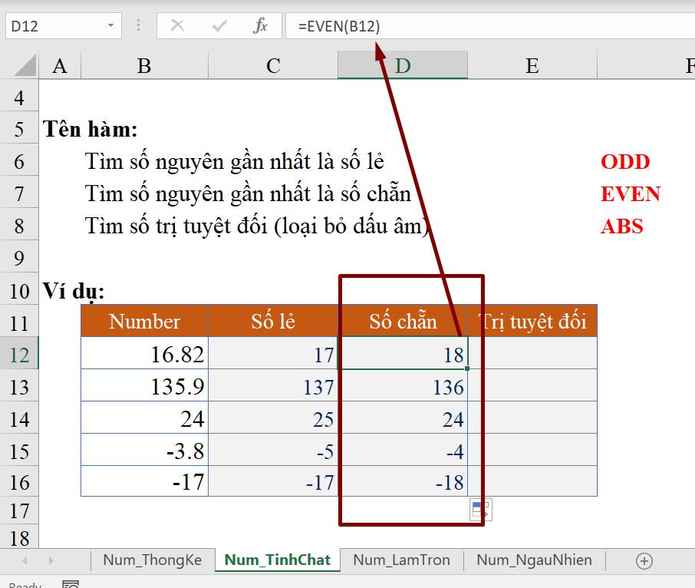Open the Auto Fill Options icon below the table
This screenshot has width=695, height=588.
481,510
